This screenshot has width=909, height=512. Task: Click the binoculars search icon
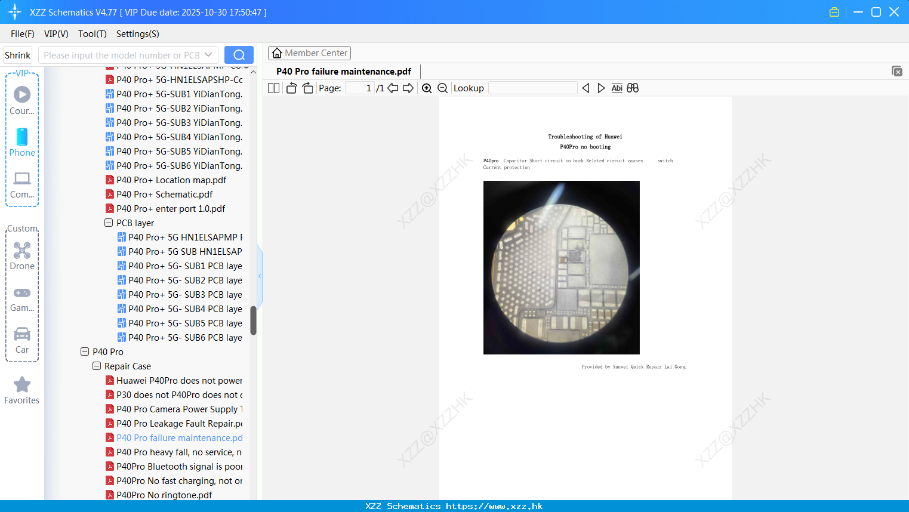click(x=633, y=88)
